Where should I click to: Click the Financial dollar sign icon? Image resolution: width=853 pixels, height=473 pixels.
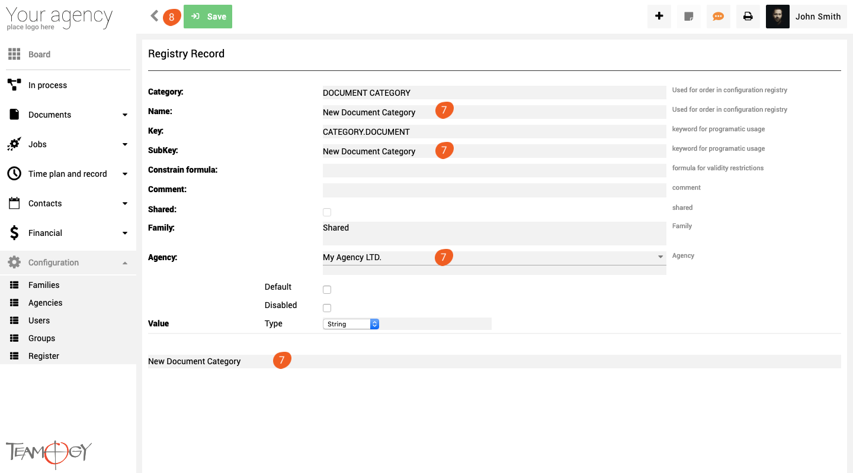[x=14, y=233]
